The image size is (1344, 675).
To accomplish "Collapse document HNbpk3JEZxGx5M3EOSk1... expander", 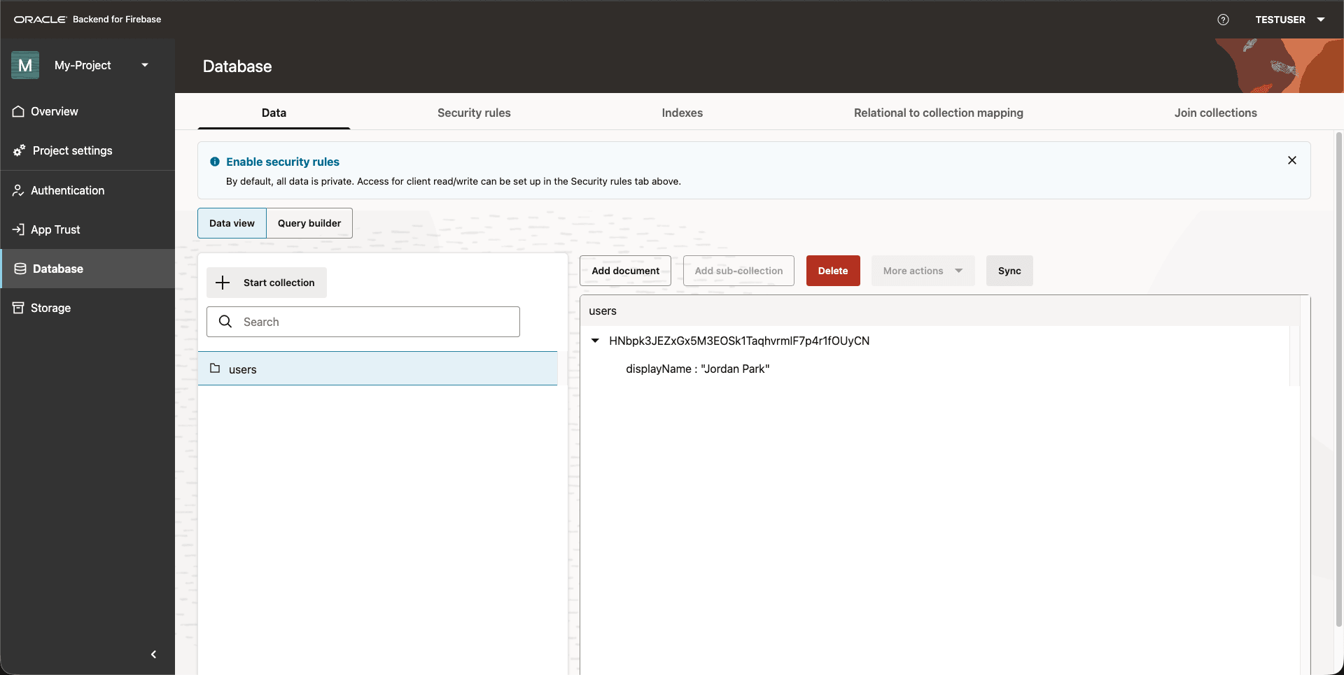I will coord(595,341).
